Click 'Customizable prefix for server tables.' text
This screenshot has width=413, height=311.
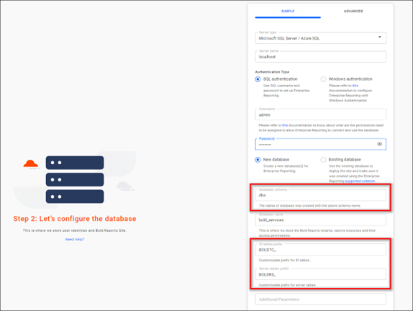coord(287,285)
